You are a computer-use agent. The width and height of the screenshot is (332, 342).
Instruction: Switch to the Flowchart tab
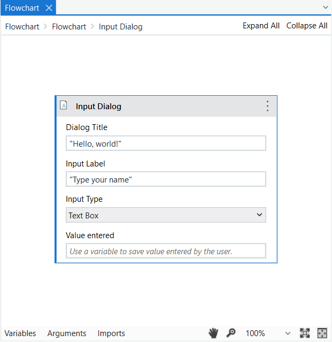pos(22,7)
